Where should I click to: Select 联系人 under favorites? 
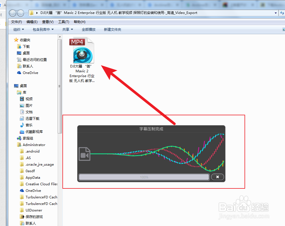click(28, 66)
